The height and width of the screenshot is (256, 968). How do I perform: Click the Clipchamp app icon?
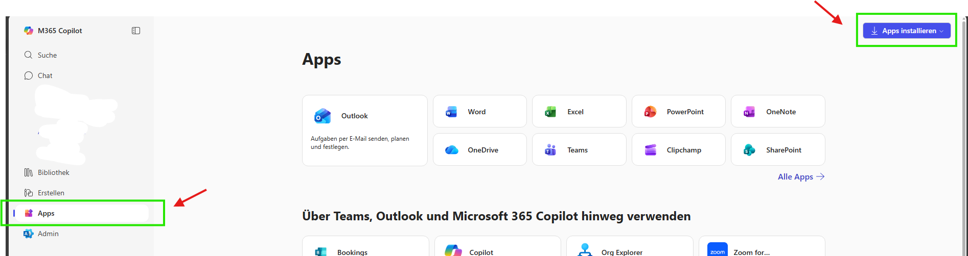650,150
